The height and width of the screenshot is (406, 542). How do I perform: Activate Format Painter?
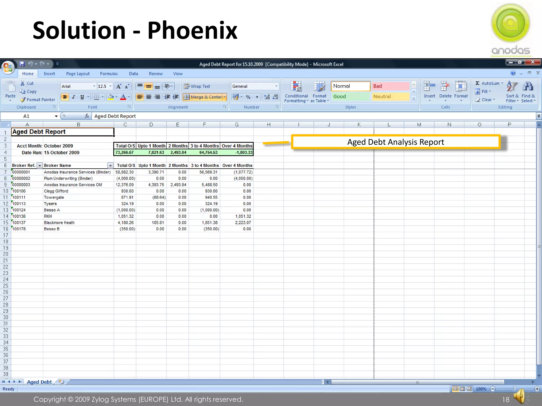(38, 100)
